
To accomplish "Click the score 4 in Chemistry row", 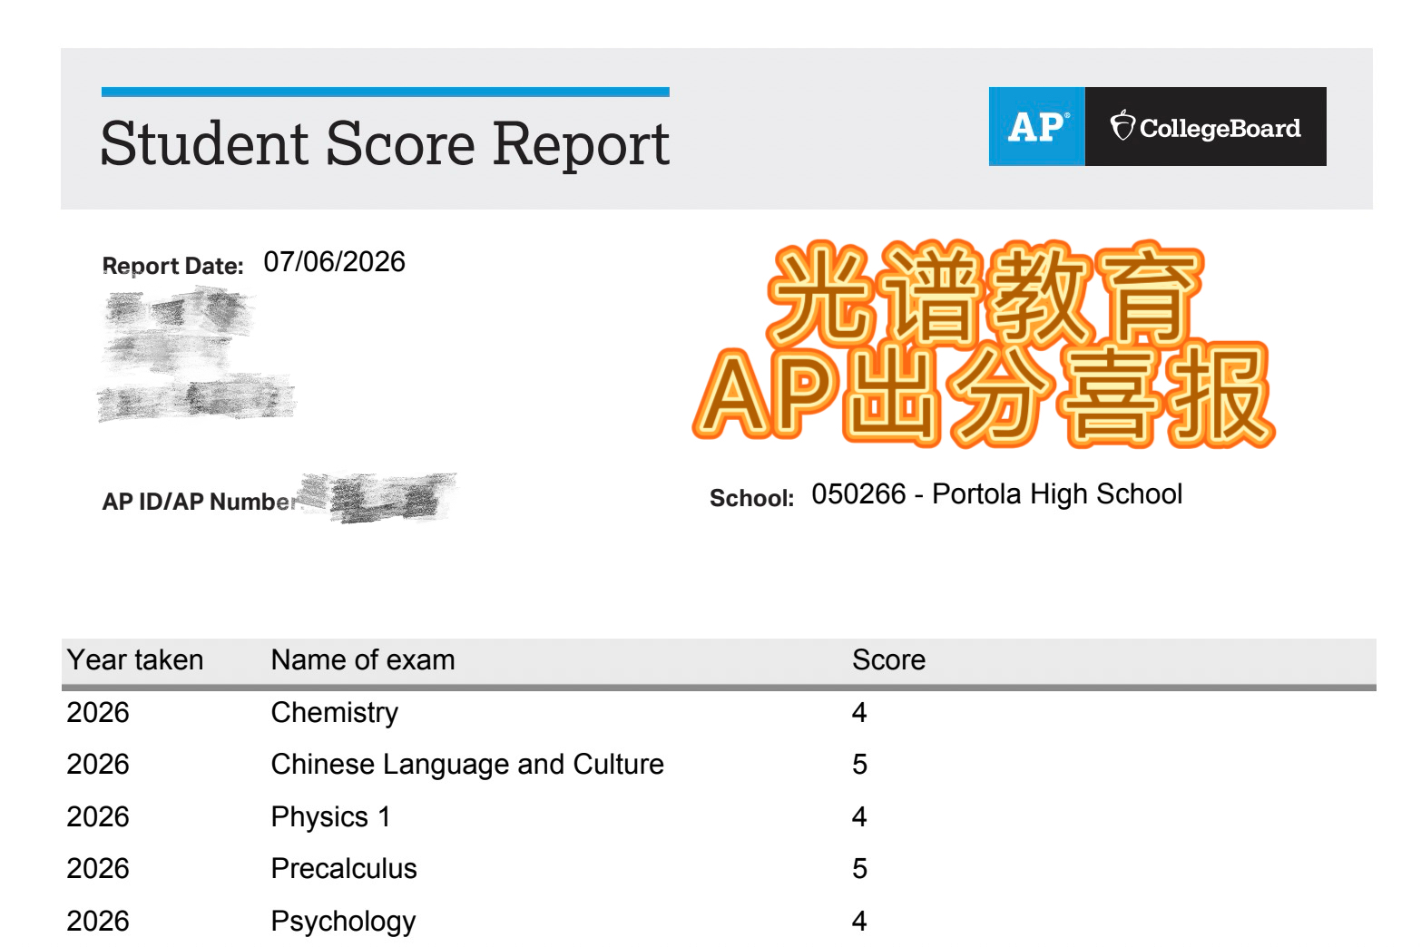I will coord(859,713).
